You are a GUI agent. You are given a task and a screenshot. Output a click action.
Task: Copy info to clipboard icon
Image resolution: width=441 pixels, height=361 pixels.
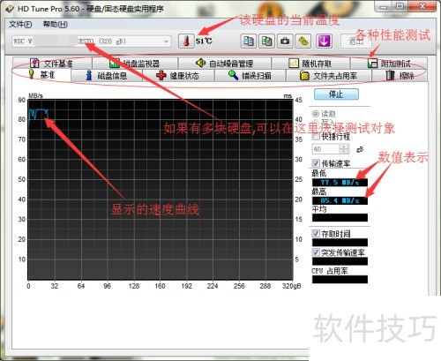click(249, 41)
